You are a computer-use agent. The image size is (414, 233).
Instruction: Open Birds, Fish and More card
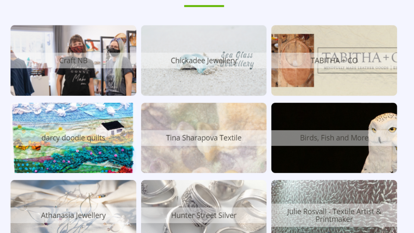[334, 138]
